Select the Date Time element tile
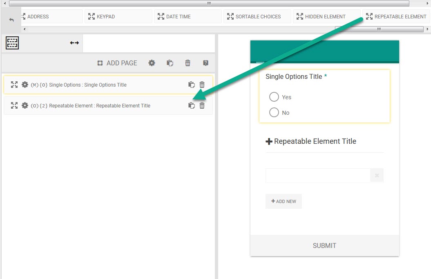Viewport: 431px width, 279px height. click(x=188, y=16)
